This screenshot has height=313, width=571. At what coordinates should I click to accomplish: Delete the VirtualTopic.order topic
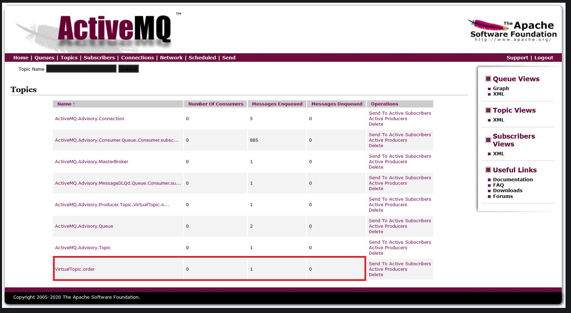(x=376, y=274)
